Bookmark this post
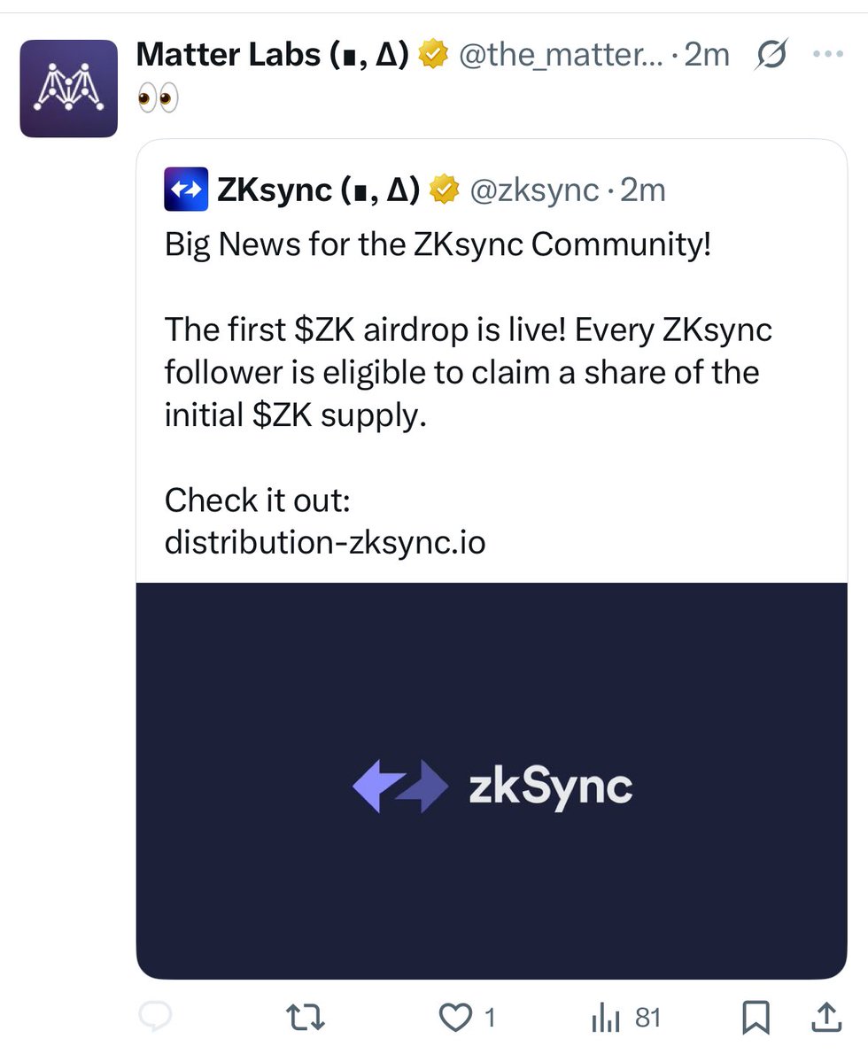 click(756, 1018)
